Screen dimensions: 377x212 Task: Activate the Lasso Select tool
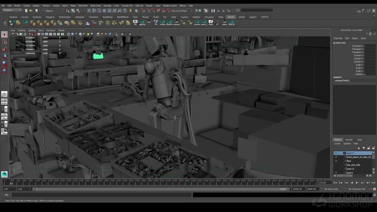[x=5, y=42]
